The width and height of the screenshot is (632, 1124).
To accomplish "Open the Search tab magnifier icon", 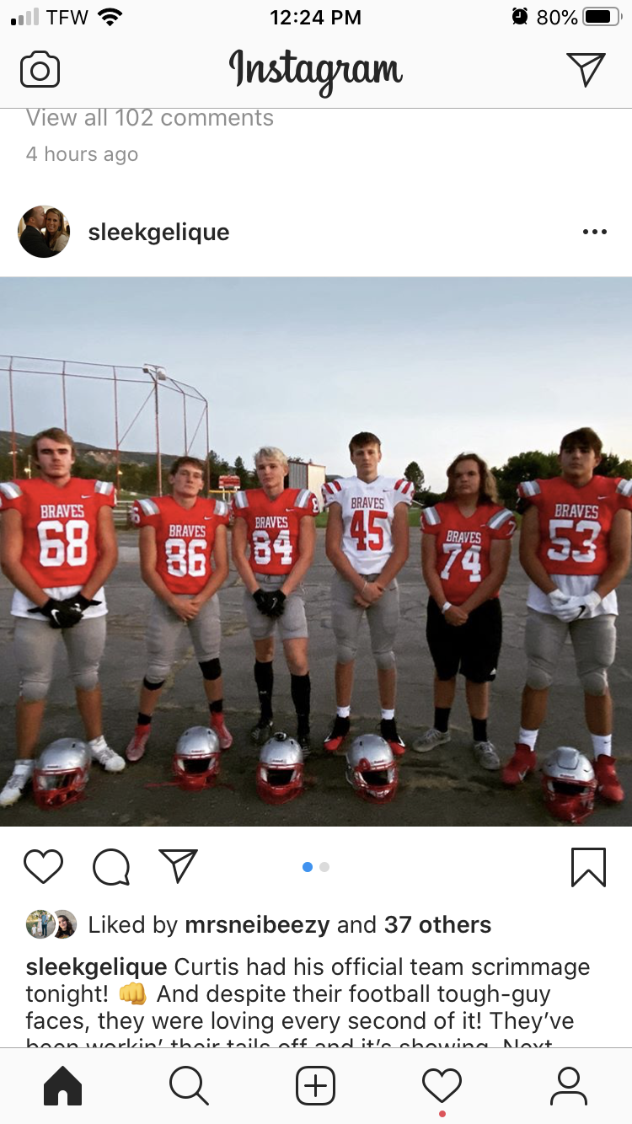I will coord(189,1085).
